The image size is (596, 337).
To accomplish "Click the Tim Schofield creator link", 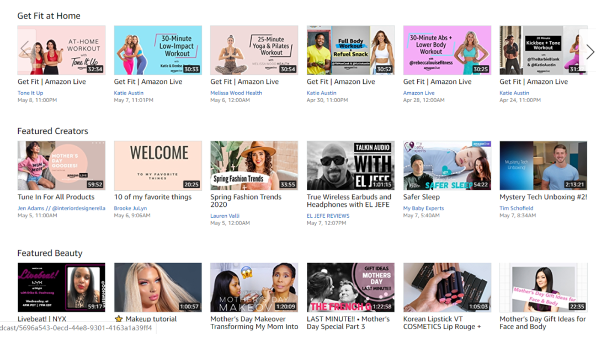I will (x=516, y=208).
